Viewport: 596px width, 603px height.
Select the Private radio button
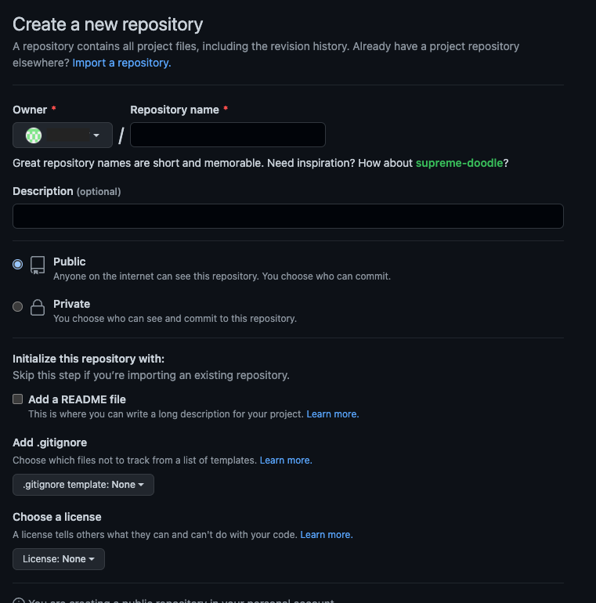coord(18,307)
